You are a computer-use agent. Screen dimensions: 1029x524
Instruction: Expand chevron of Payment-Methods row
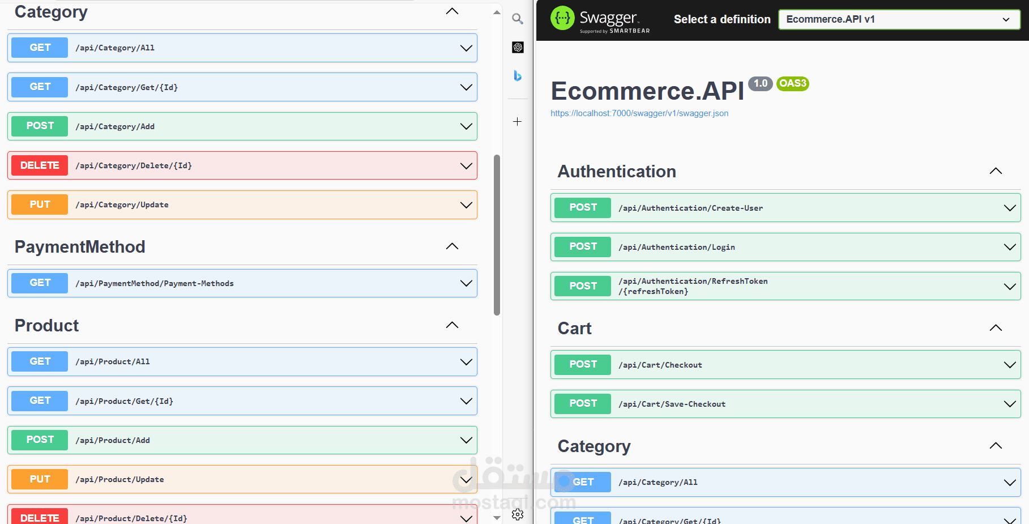click(466, 283)
